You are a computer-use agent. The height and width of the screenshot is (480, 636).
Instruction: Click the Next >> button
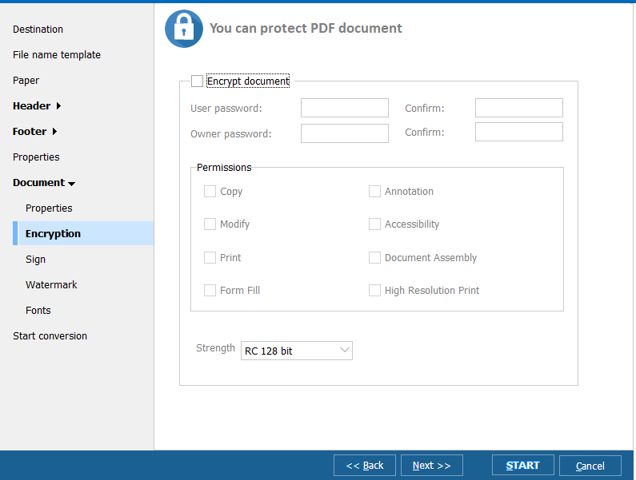(432, 466)
